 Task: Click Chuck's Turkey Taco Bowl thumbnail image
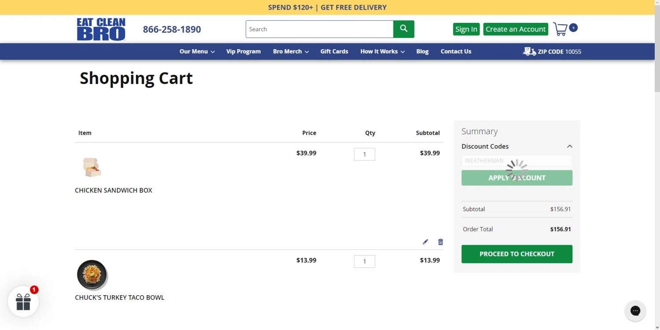click(x=92, y=275)
